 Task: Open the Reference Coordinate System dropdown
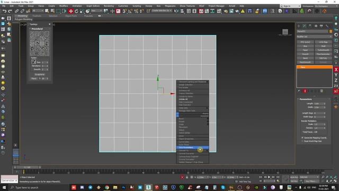[x=96, y=11]
